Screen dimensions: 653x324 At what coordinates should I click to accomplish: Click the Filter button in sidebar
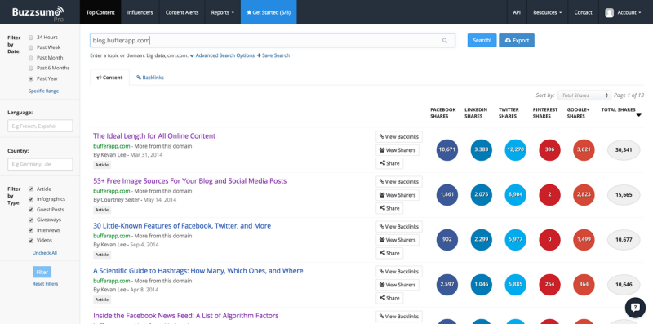click(x=42, y=272)
